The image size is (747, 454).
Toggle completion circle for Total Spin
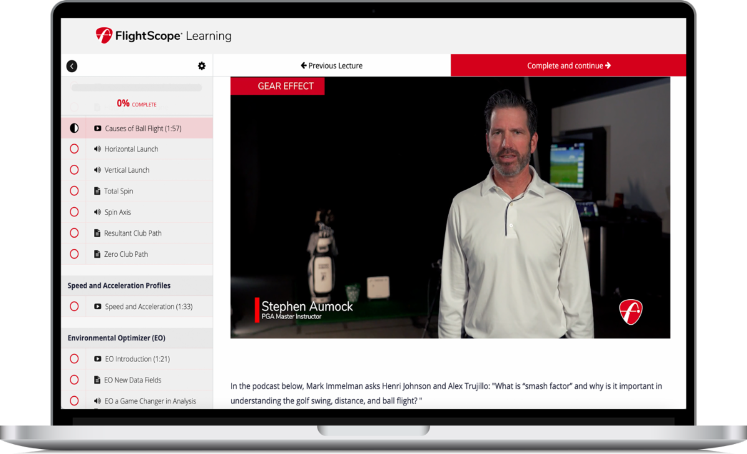(x=74, y=192)
